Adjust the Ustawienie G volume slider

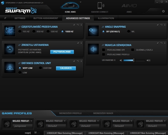[134, 60]
